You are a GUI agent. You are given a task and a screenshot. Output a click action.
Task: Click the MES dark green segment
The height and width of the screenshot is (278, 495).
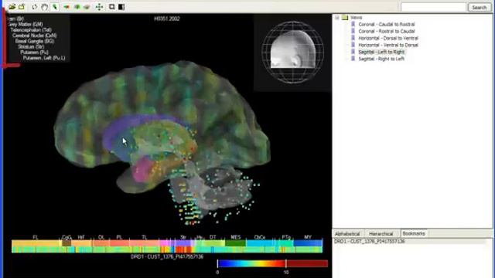235,243
